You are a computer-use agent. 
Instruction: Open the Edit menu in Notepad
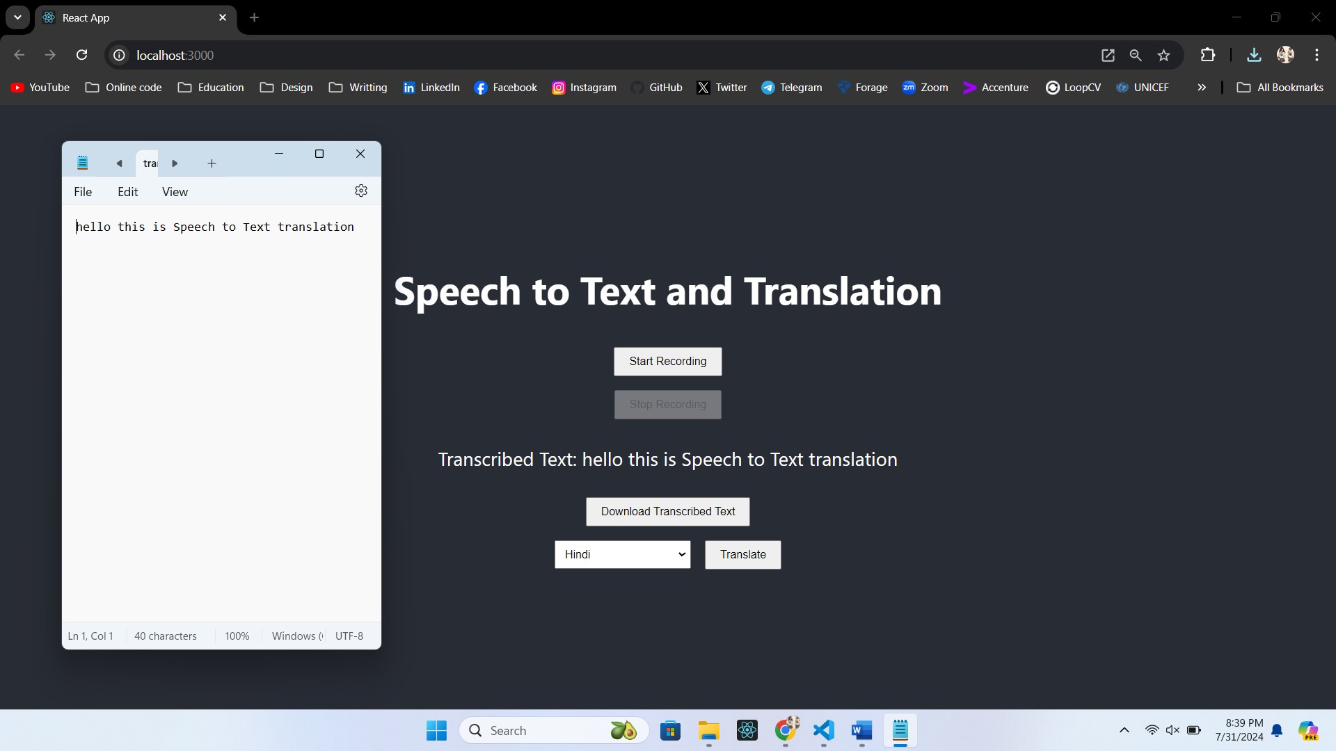(128, 192)
